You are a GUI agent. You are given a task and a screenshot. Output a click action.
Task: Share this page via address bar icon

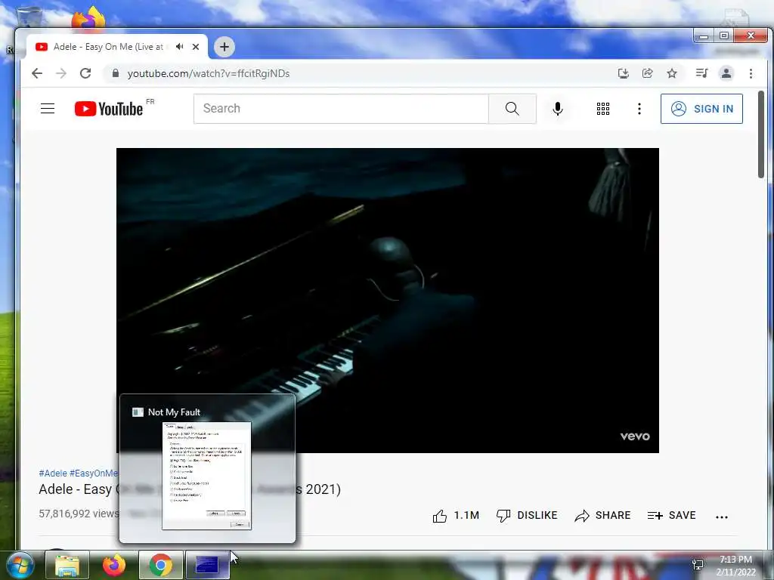pos(648,73)
